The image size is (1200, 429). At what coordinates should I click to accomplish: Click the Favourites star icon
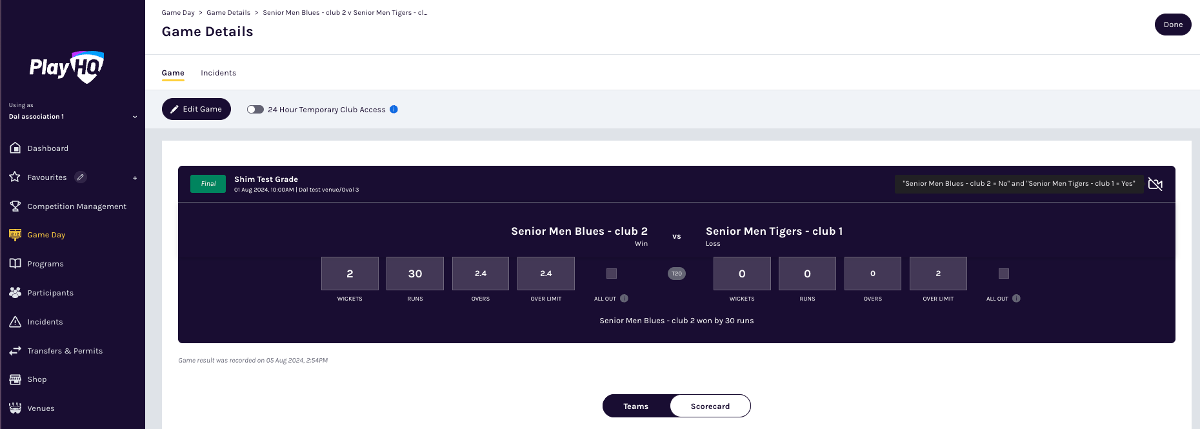click(x=15, y=177)
